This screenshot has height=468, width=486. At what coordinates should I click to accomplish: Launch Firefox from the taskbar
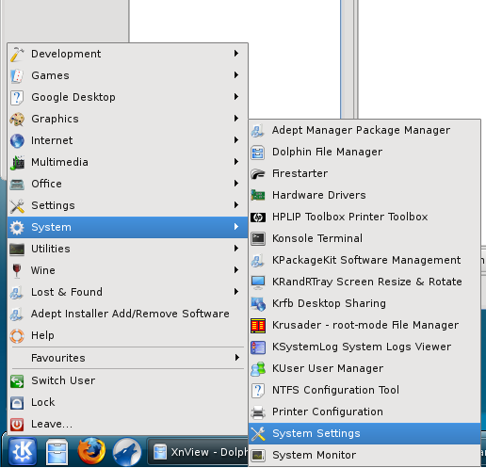(x=91, y=451)
